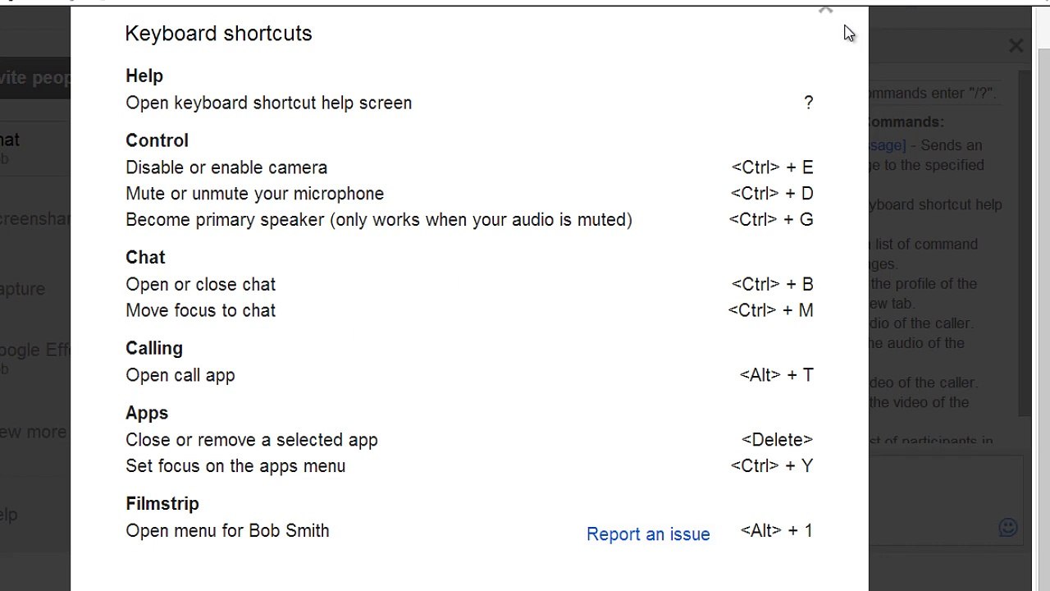Select Screenshare in the left sidebar
Viewport: 1050px width, 591px height.
click(34, 219)
